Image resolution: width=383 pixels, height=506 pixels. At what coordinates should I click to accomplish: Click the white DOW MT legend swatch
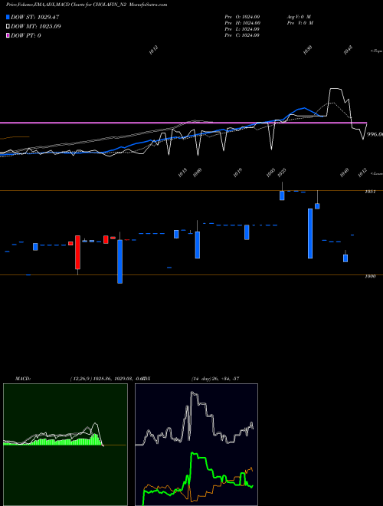coord(8,26)
